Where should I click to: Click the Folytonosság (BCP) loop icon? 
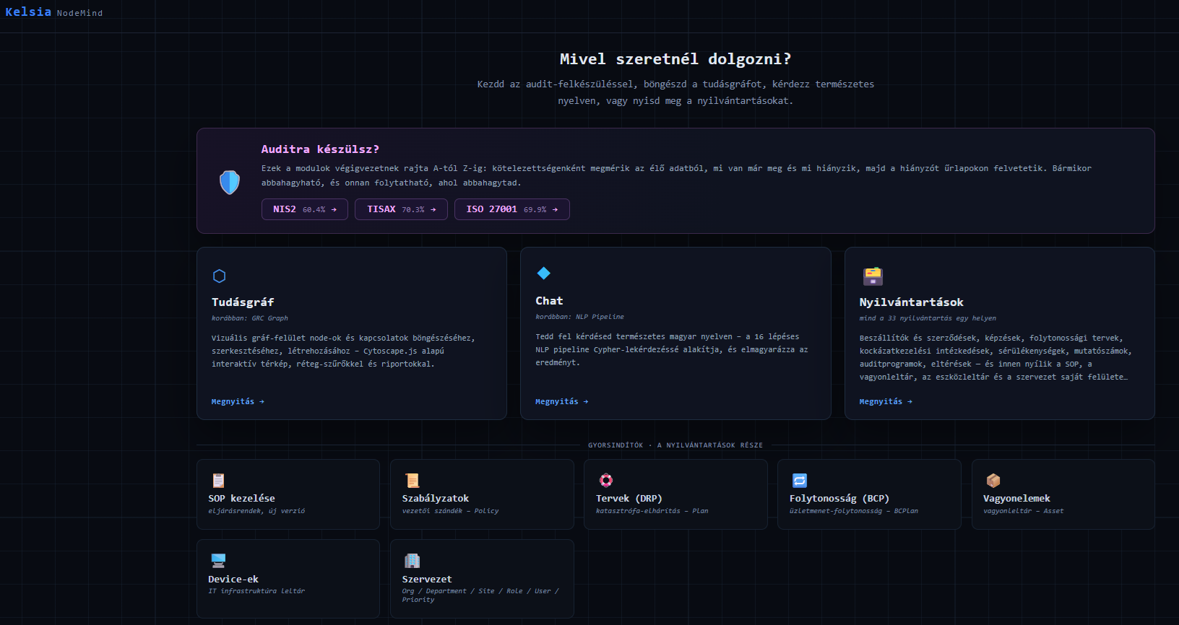tap(800, 480)
